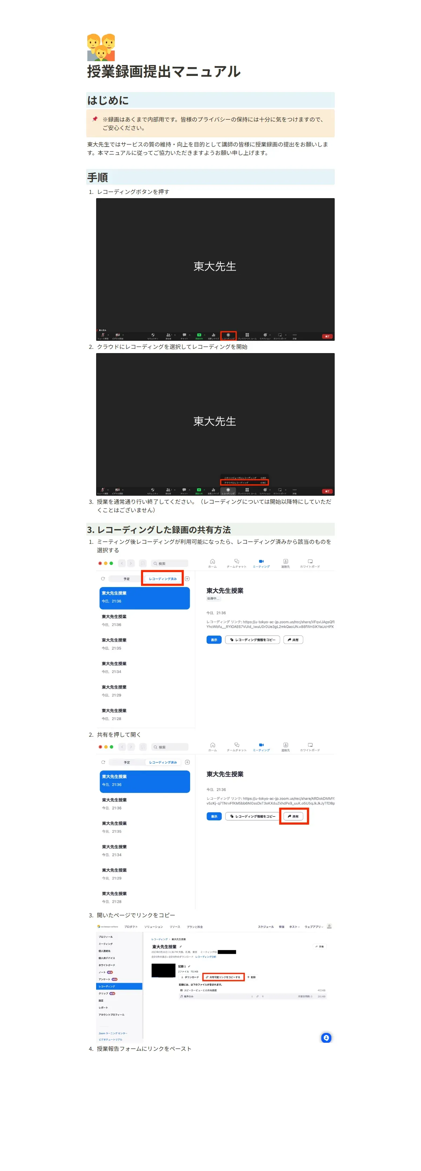Open the chat icon in step-1 meeting image
The image size is (421, 1171).
tap(184, 335)
